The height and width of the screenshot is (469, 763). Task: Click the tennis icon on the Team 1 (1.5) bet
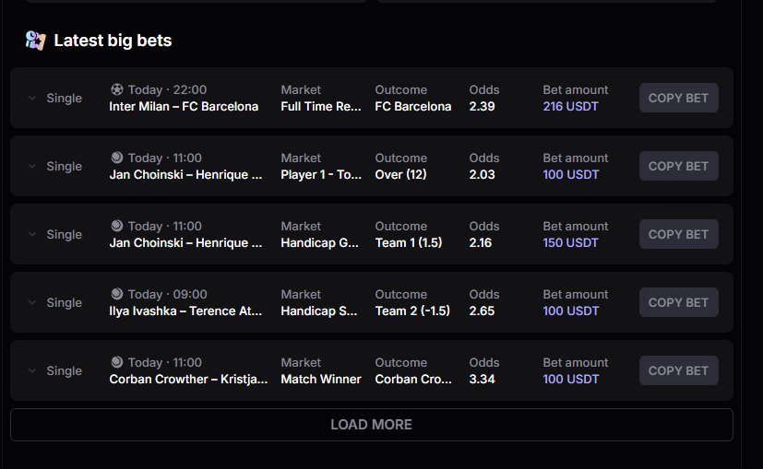(116, 227)
